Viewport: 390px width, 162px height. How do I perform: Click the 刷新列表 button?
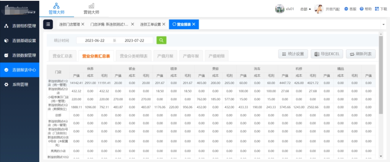coord(361,54)
